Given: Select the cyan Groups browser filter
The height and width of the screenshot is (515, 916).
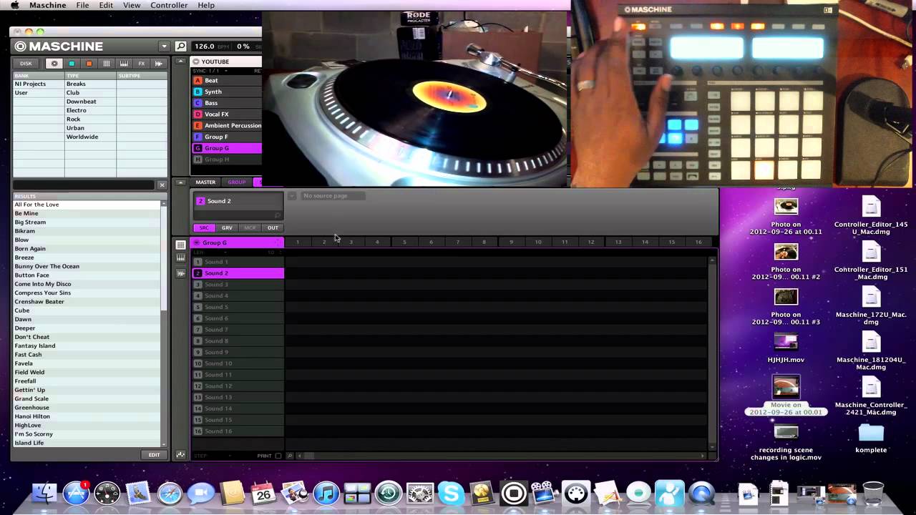Looking at the screenshot, I should point(72,64).
